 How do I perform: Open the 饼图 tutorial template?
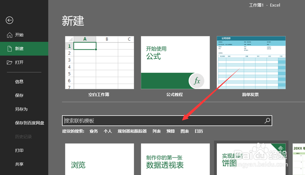(x=251, y=159)
